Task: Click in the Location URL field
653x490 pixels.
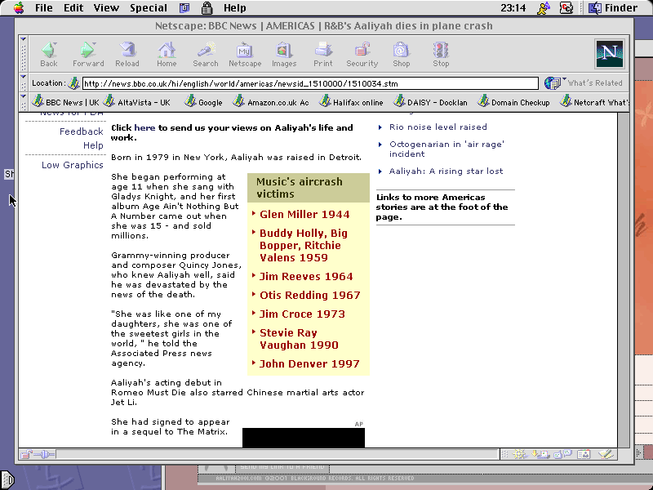Action: click(x=310, y=83)
